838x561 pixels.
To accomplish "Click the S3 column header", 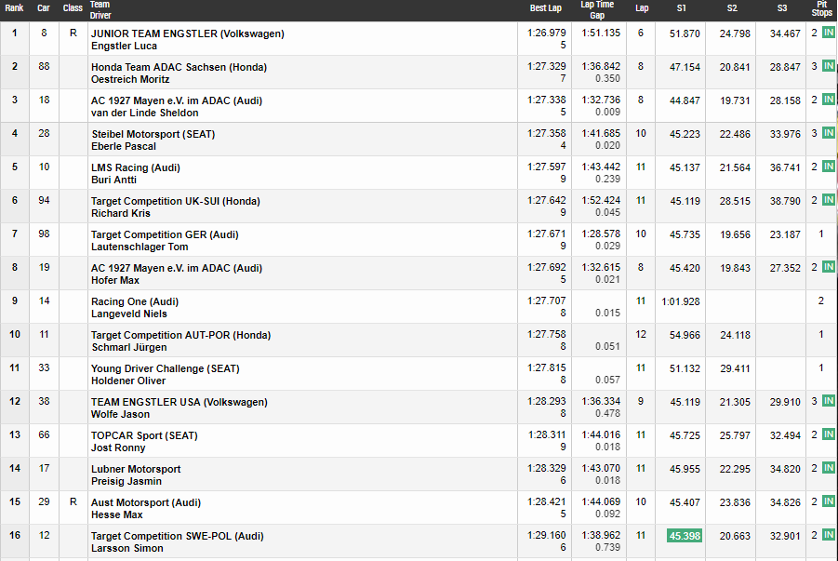I will (782, 8).
